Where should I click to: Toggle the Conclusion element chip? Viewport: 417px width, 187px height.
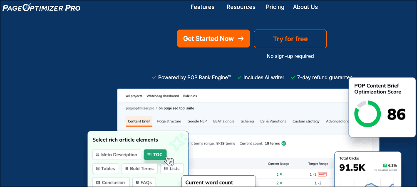point(111,182)
